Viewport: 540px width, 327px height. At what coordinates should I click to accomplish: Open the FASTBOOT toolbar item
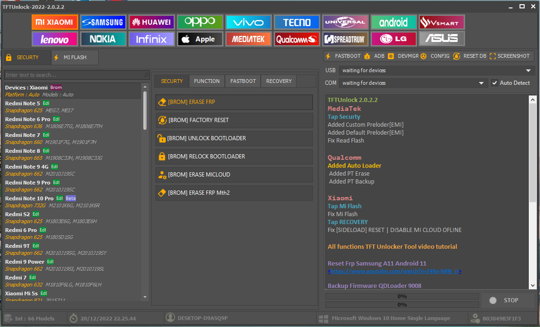[343, 56]
